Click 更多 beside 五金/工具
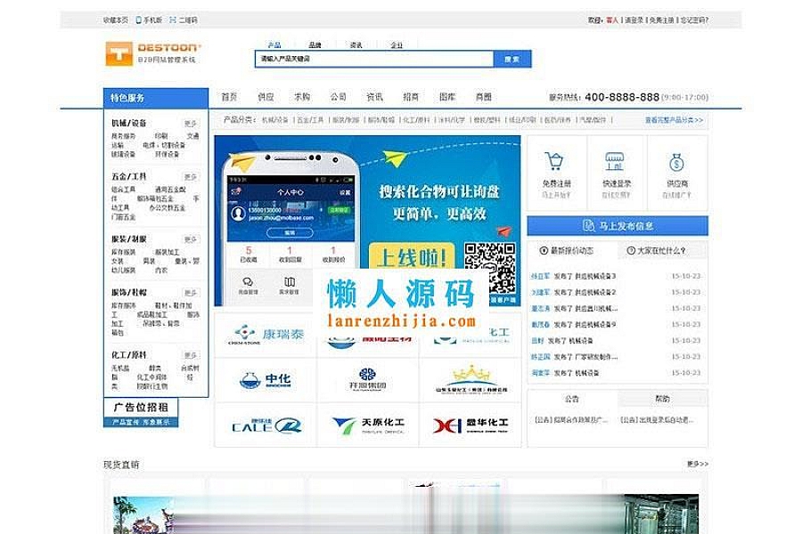Screen dimensions: 802x534 [x=191, y=177]
